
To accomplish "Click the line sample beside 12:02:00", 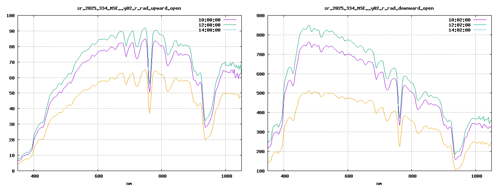I will [480, 25].
